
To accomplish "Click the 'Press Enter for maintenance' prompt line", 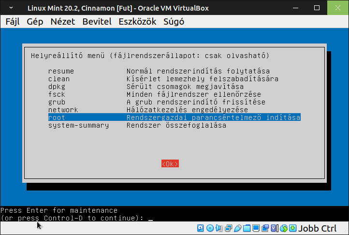I will coord(59,210).
